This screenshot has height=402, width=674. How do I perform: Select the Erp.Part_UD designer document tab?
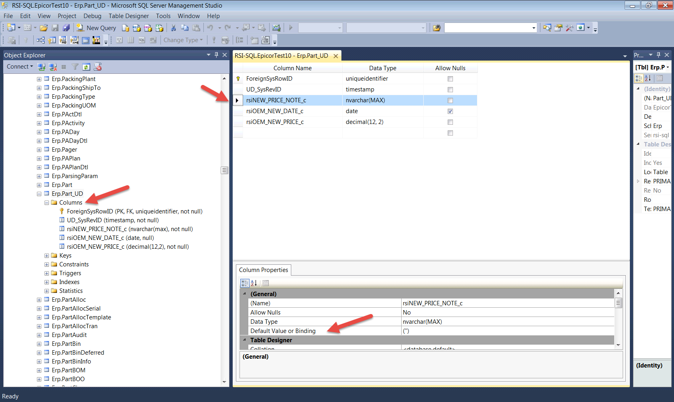pos(281,56)
